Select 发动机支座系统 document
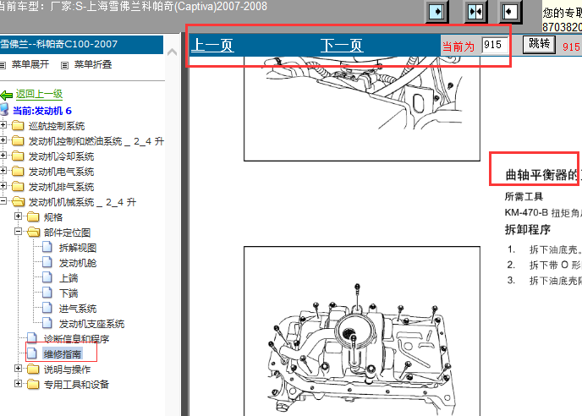Image resolution: width=582 pixels, height=416 pixels. (x=91, y=324)
